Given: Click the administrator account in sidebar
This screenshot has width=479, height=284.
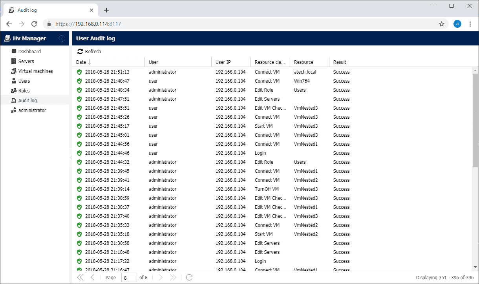Looking at the screenshot, I should pos(32,110).
